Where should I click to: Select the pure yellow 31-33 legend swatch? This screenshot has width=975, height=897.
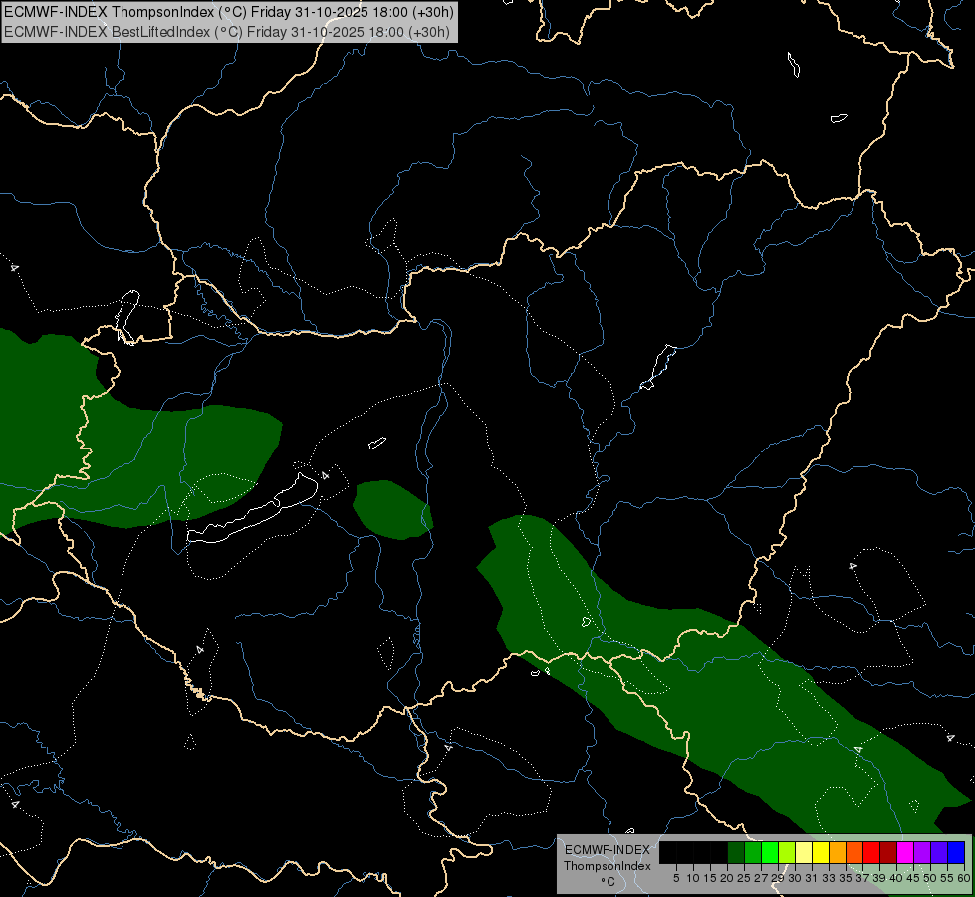821,852
